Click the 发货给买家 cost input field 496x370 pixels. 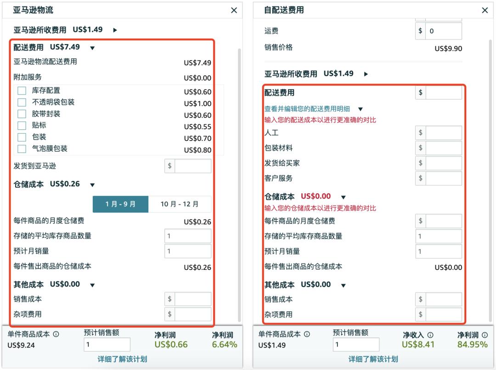pyautogui.click(x=444, y=163)
